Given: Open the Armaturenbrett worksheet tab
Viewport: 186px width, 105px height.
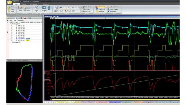Looking at the screenshot, I should tap(102, 102).
